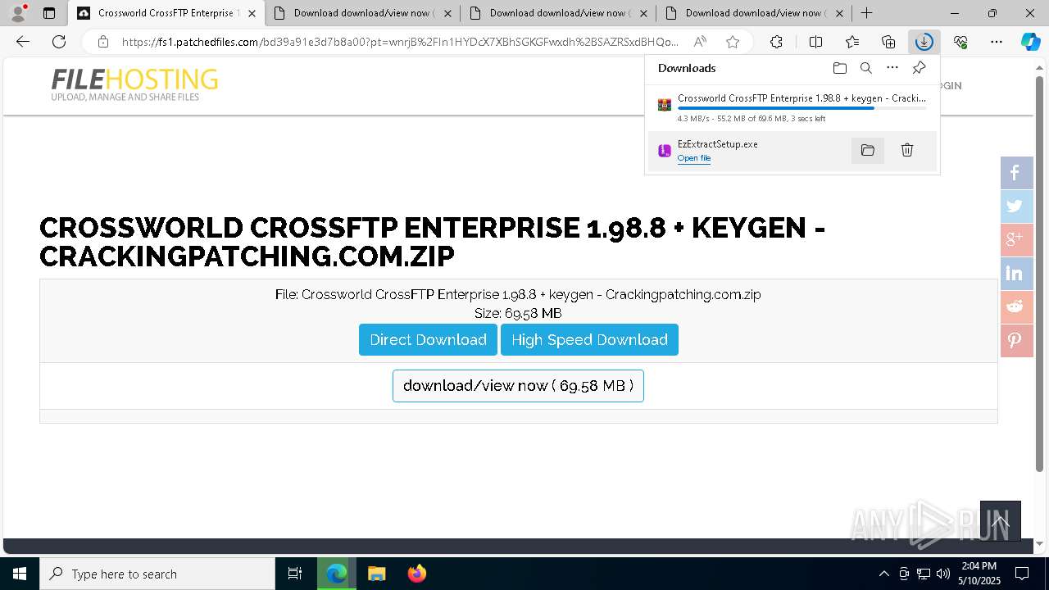Open Browser essentials heart icon
1049x590 pixels.
960,42
